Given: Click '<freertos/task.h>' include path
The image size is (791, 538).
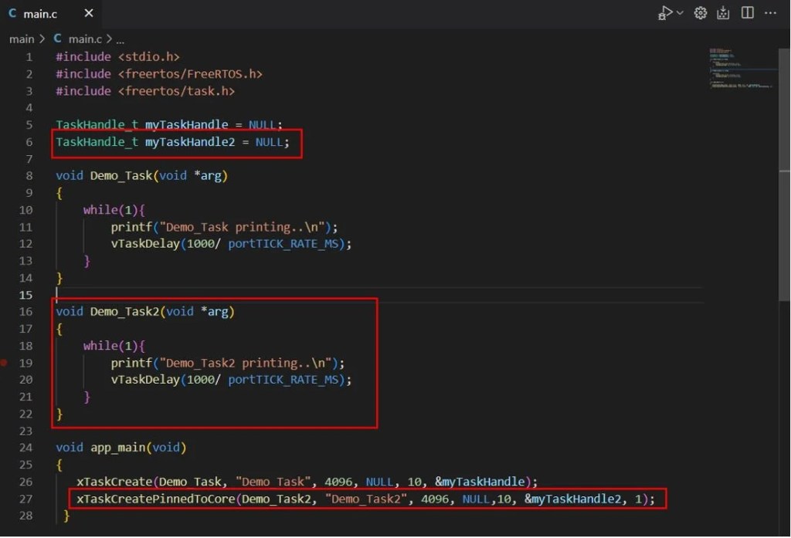Looking at the screenshot, I should pos(177,91).
